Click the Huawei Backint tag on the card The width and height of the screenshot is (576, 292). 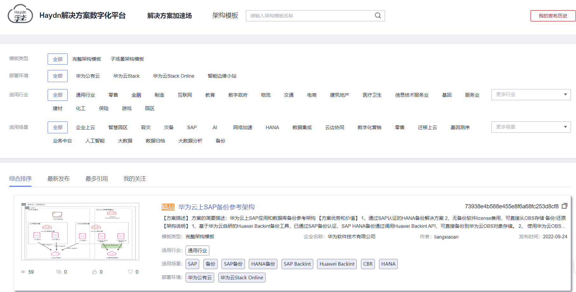point(337,264)
